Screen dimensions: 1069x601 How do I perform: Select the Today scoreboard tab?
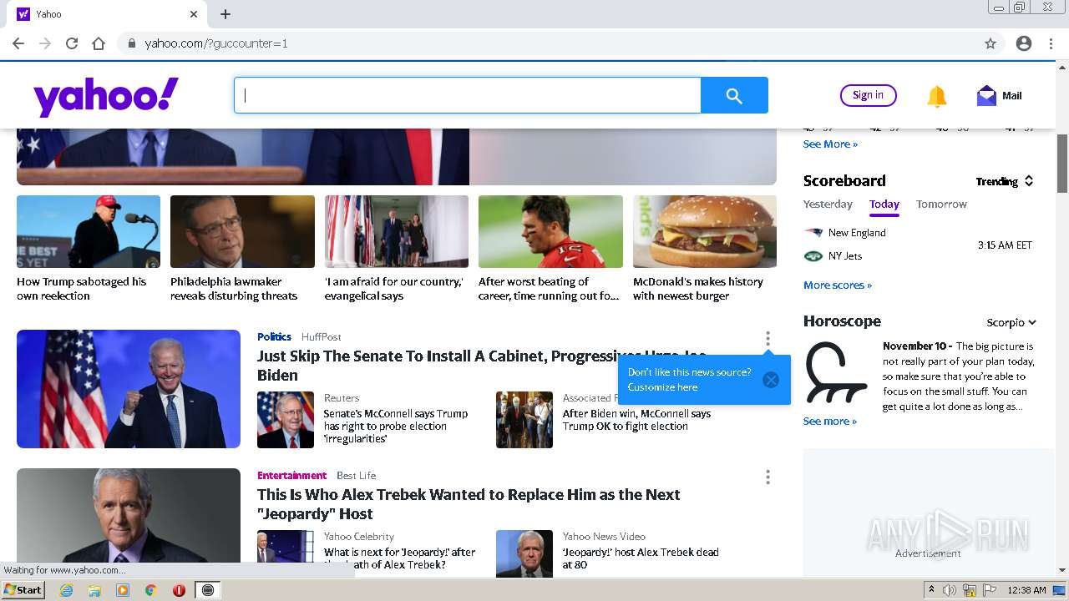pyautogui.click(x=884, y=205)
